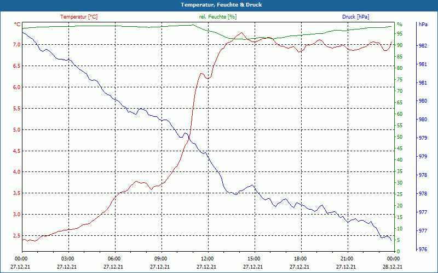Image resolution: width=438 pixels, height=273 pixels.
Task: Click the 03:00 time axis label
Action: pos(67,259)
